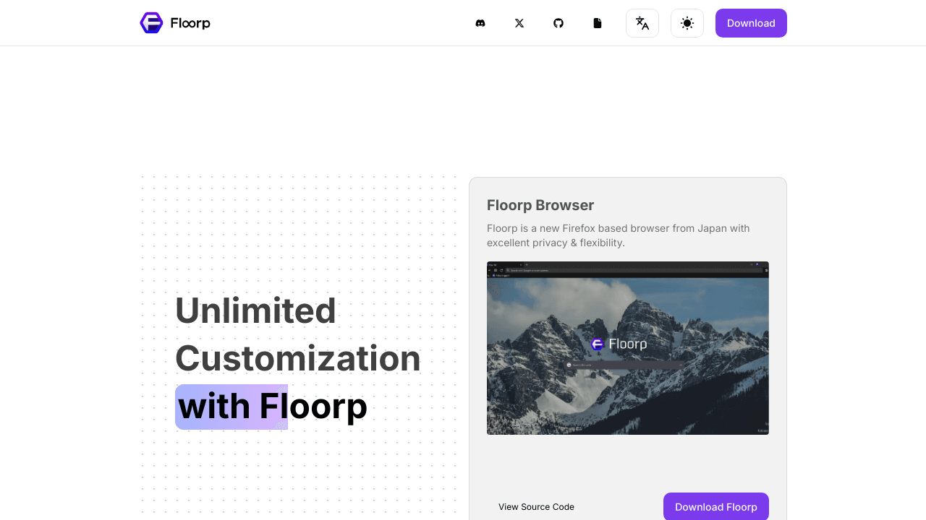Click the Download button in the navigation bar
The width and height of the screenshot is (926, 520).
tap(751, 22)
